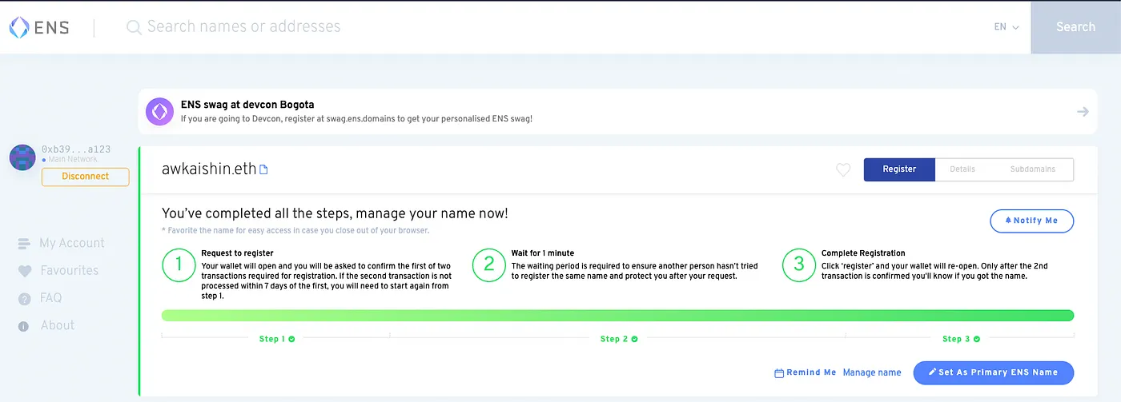
Task: Click the step 2 circle icon
Action: [488, 265]
